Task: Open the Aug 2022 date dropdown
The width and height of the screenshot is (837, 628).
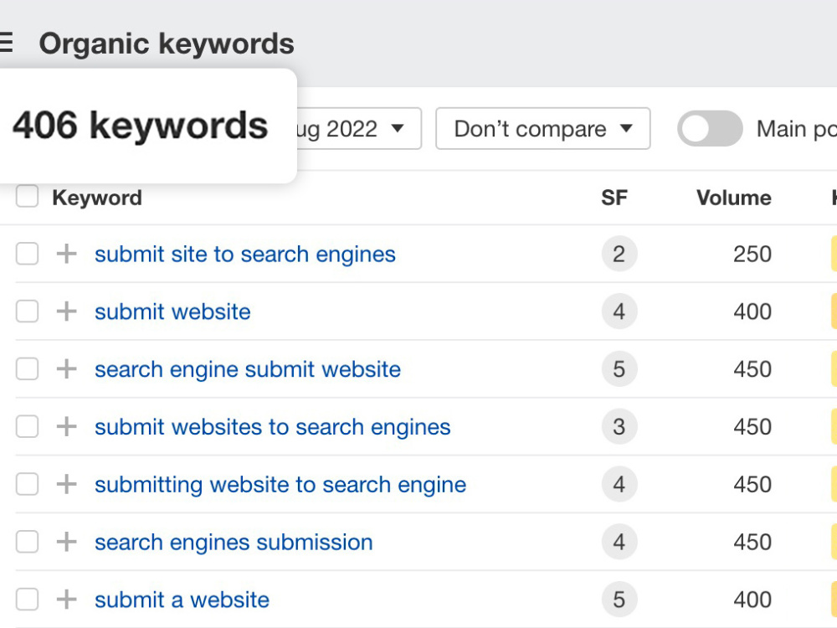Action: click(359, 129)
